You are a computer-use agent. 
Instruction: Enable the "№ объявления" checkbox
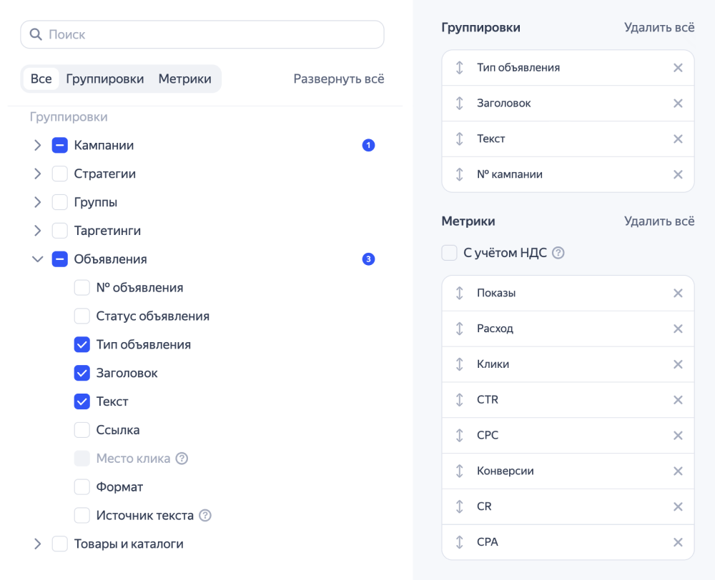pyautogui.click(x=82, y=287)
